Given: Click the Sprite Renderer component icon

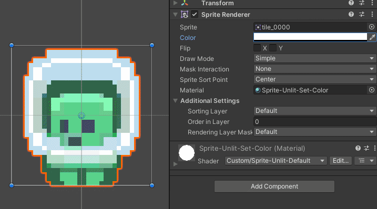Looking at the screenshot, I should point(185,14).
